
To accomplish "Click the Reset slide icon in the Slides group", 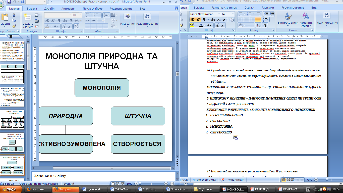I will pyautogui.click(x=37, y=21).
